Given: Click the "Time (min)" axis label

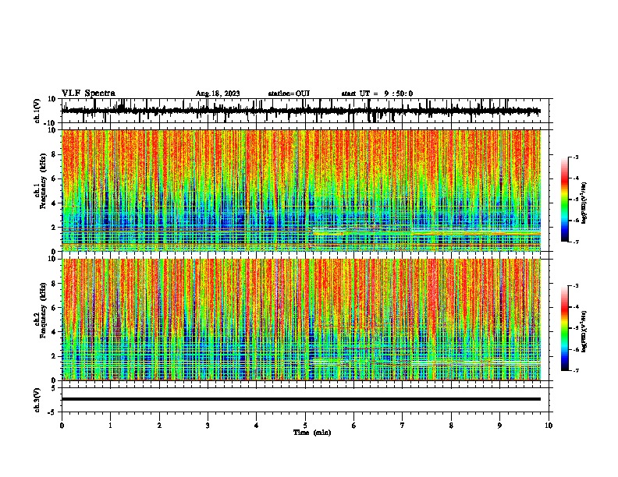Looking at the screenshot, I should pos(312,433).
